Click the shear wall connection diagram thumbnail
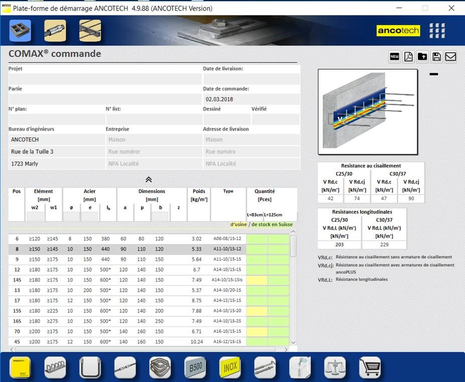This screenshot has height=382, width=465. 368,112
